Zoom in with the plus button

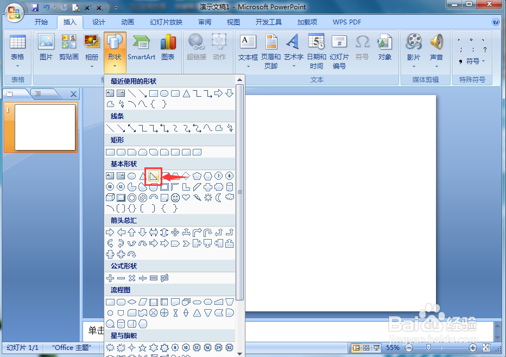473,348
